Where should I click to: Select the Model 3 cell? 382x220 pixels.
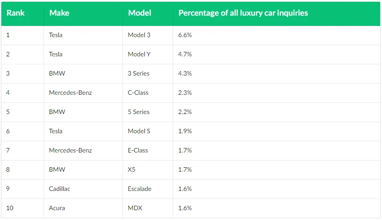[x=139, y=35]
